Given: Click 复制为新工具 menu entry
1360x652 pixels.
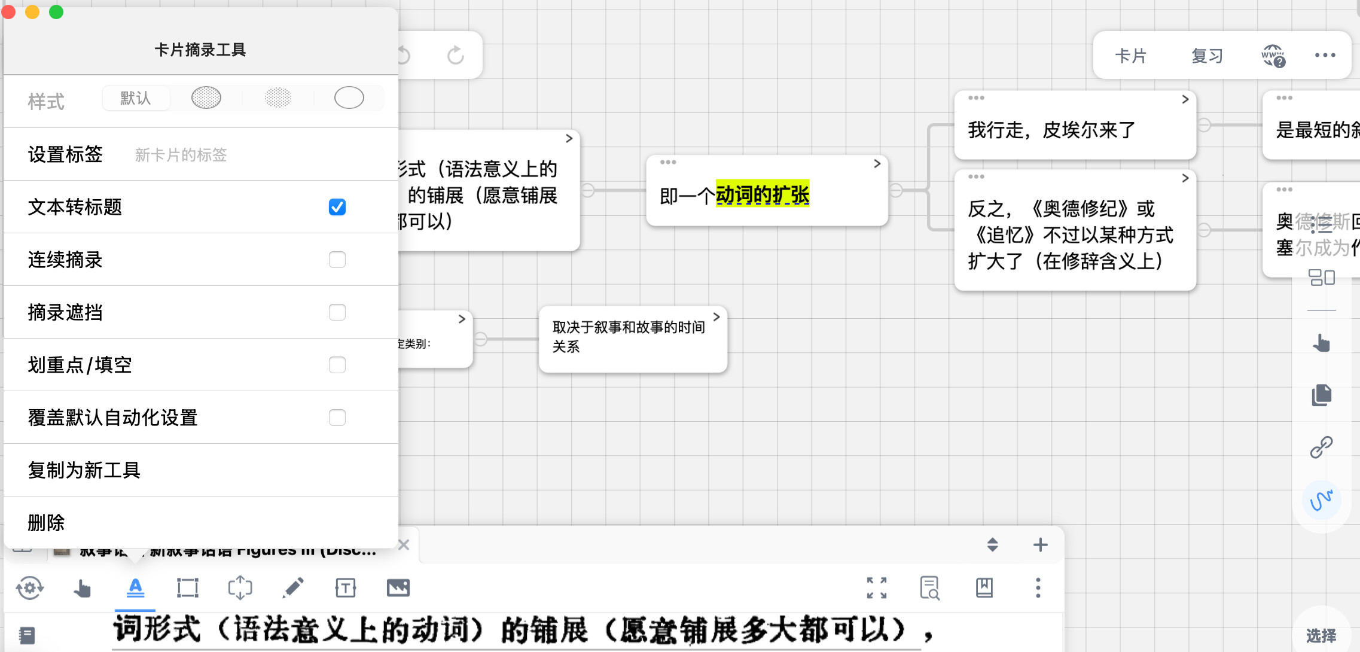Looking at the screenshot, I should (x=201, y=470).
